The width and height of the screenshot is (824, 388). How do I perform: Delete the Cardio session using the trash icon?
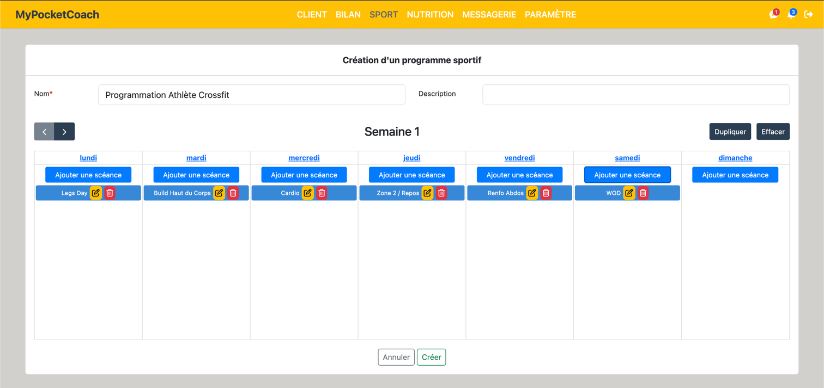tap(322, 193)
